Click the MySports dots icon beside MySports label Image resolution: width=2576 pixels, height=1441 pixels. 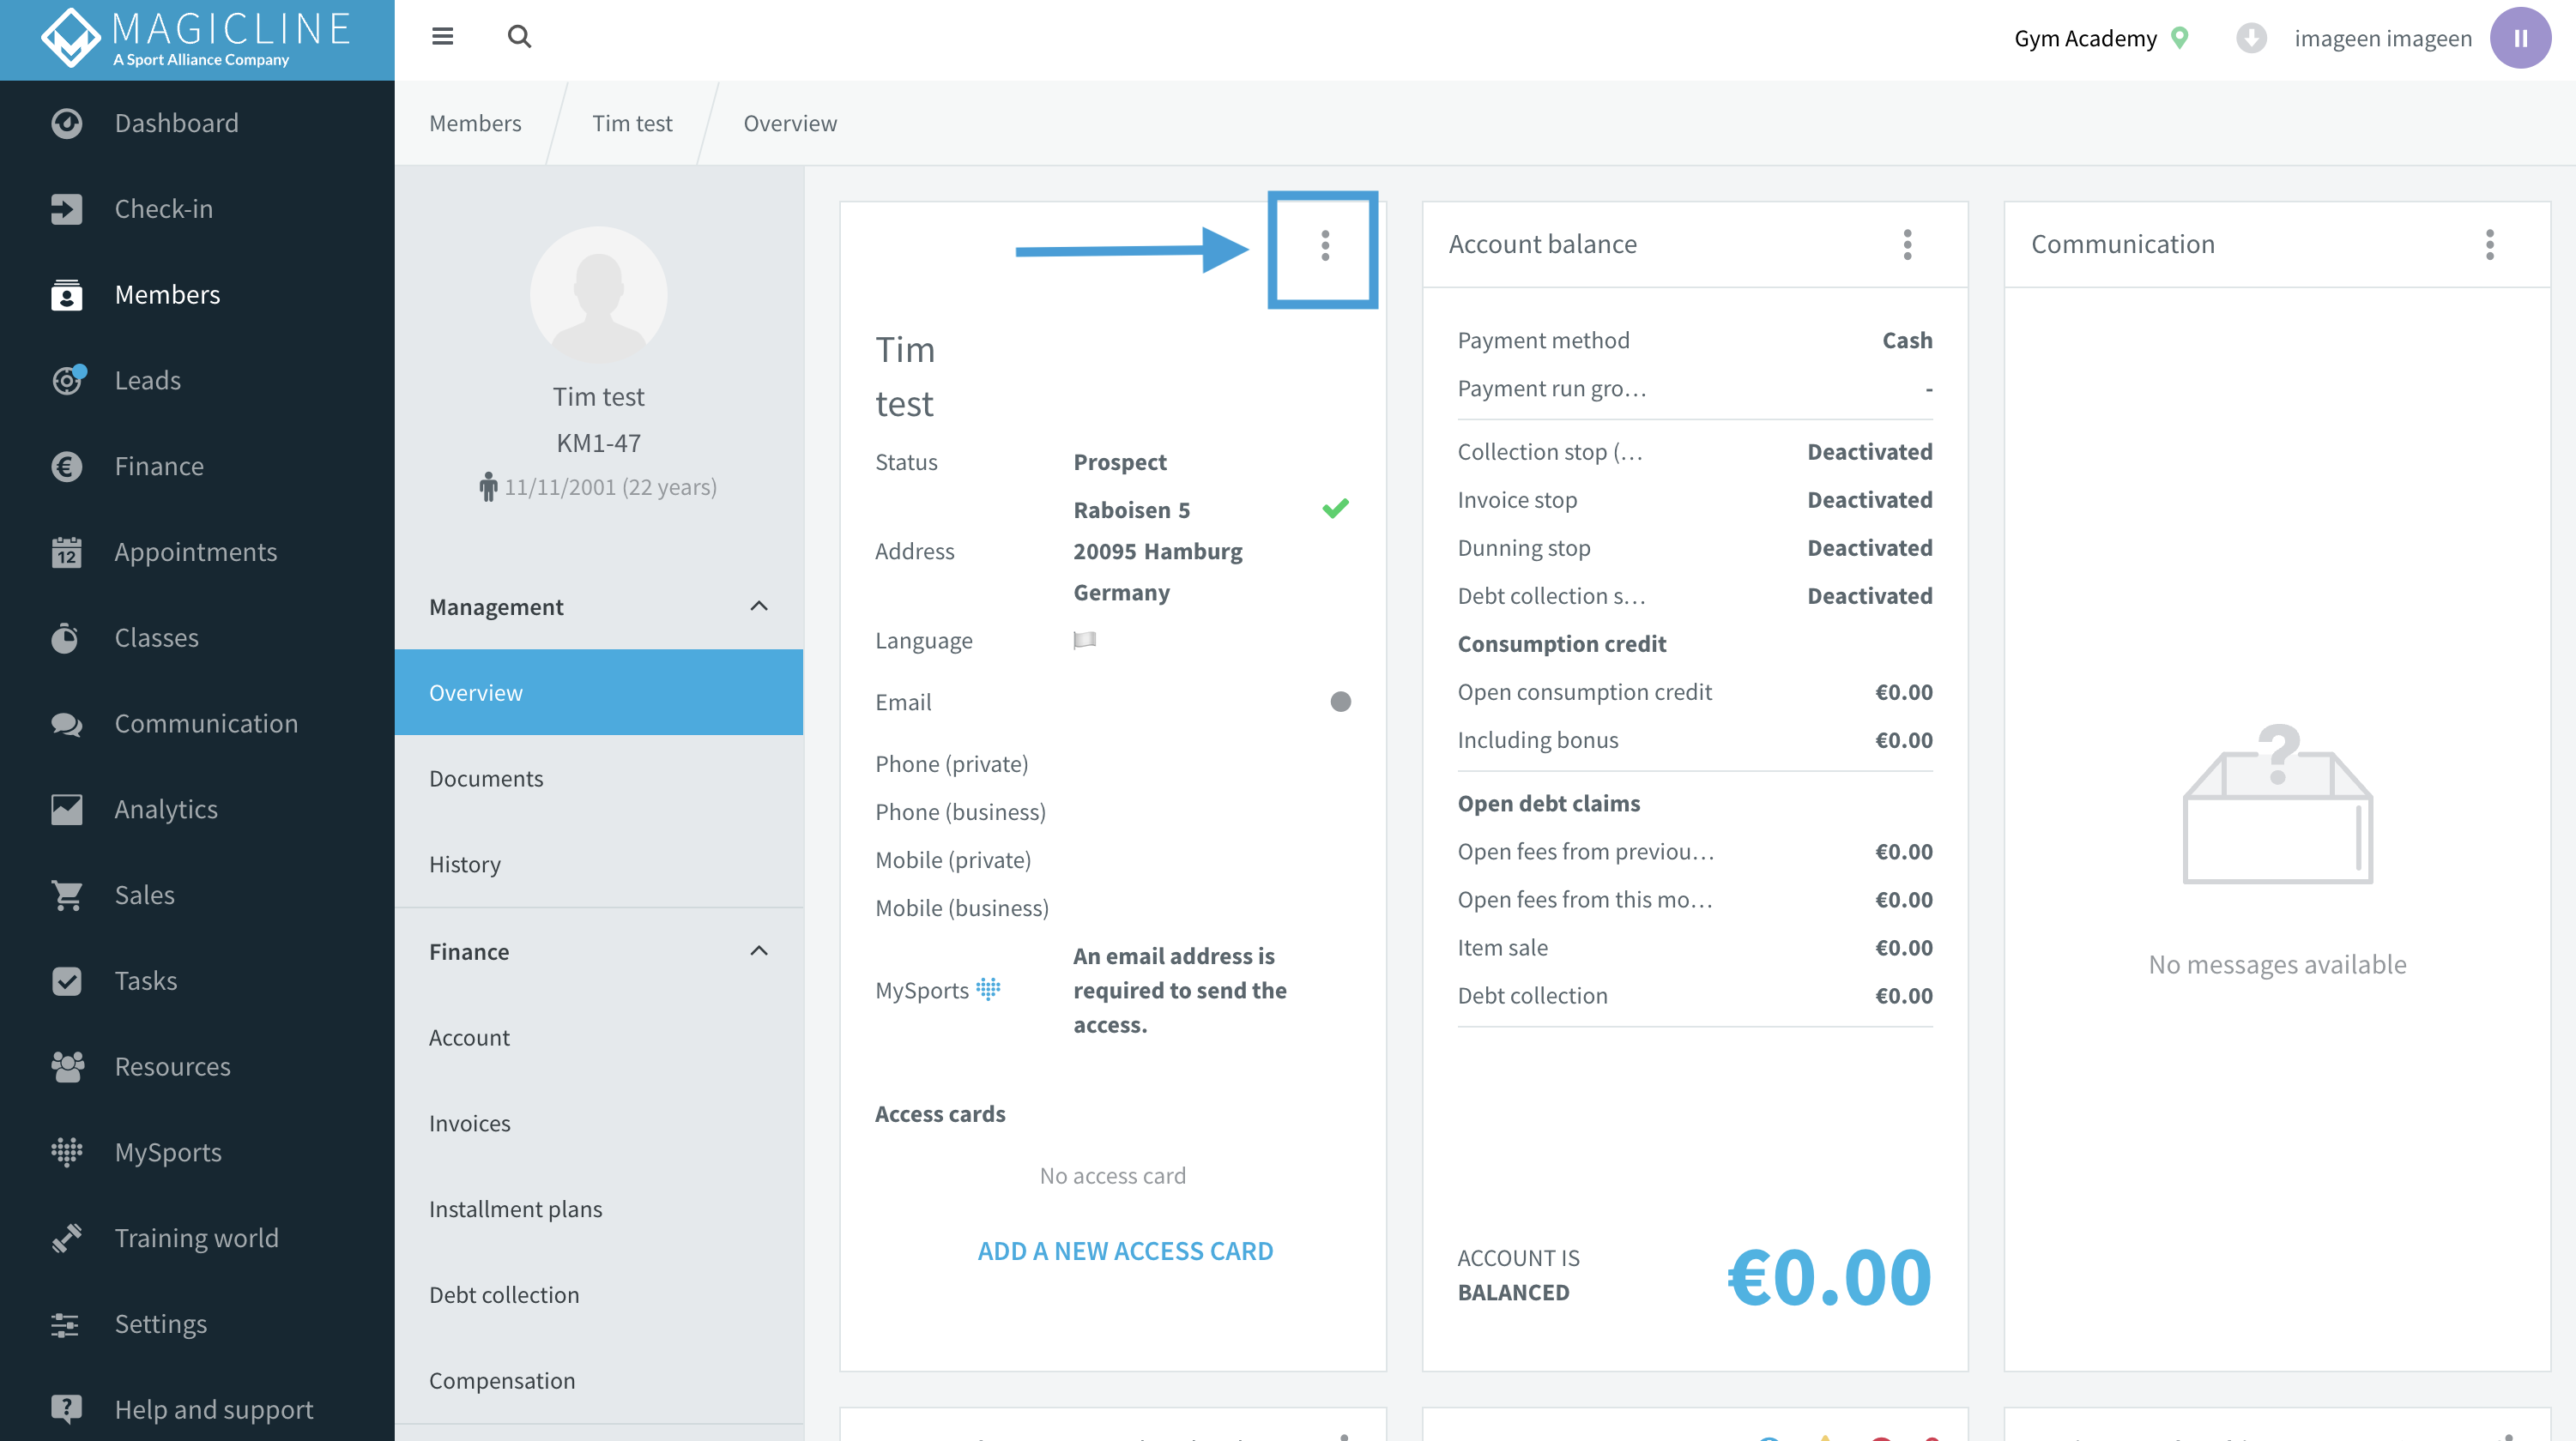[988, 989]
